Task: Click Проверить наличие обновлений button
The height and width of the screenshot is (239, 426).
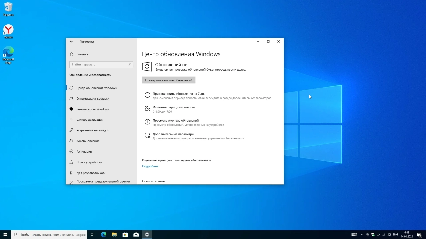Action: pyautogui.click(x=169, y=80)
